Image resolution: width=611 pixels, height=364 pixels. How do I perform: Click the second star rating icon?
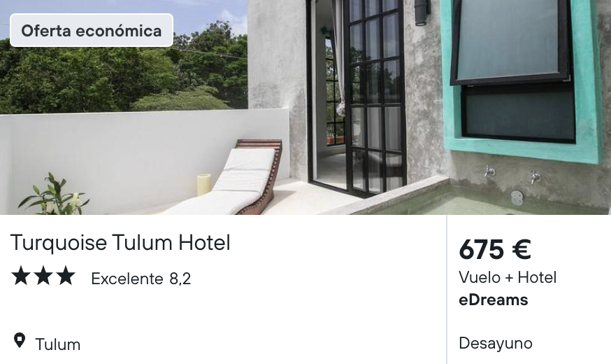pos(43,276)
